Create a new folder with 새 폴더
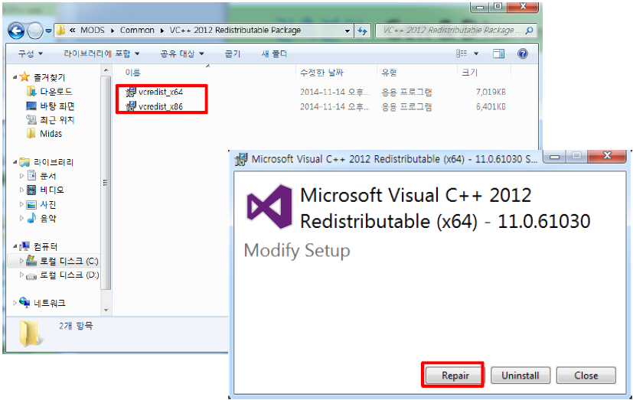Image resolution: width=633 pixels, height=400 pixels. tap(274, 54)
